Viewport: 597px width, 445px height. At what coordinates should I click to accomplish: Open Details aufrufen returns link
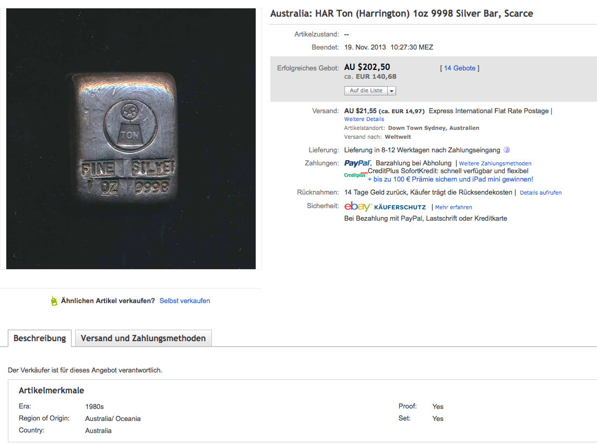pos(541,193)
